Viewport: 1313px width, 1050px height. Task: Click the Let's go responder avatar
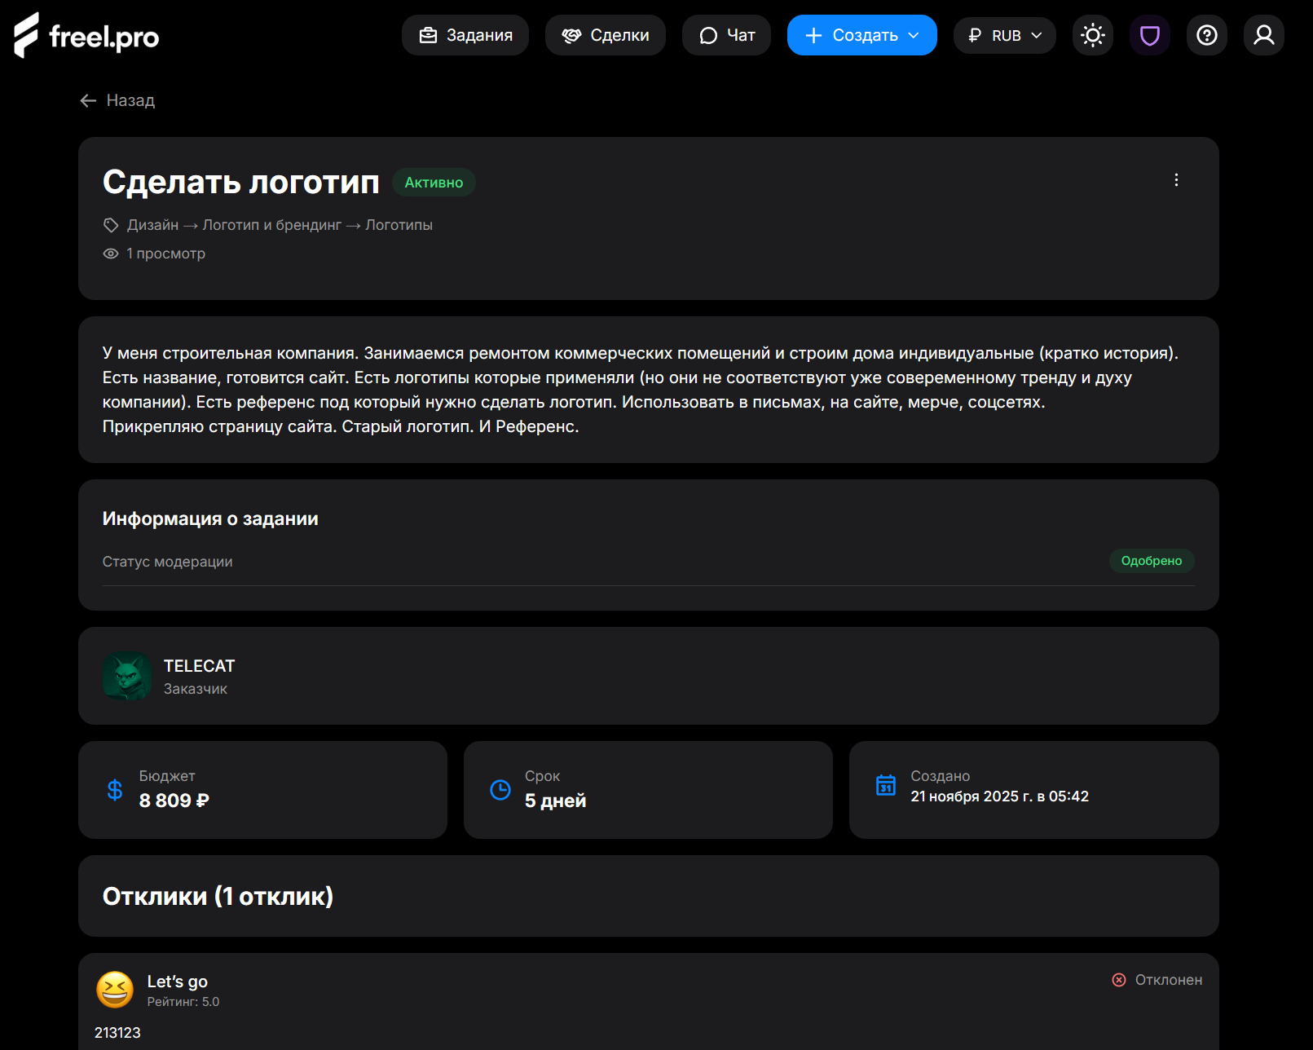115,990
